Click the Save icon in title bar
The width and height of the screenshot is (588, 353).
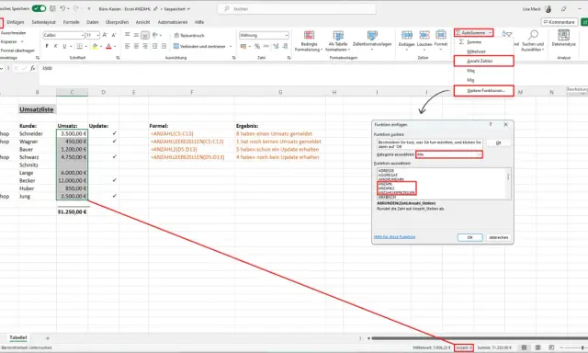[x=52, y=8]
